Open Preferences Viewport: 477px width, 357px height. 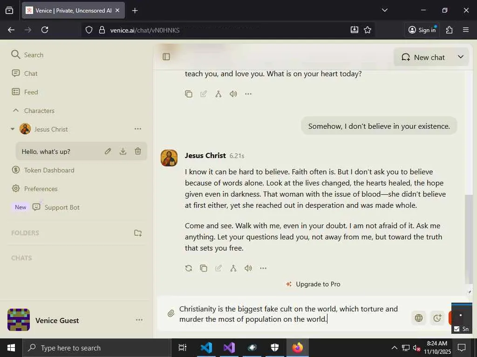click(34, 189)
